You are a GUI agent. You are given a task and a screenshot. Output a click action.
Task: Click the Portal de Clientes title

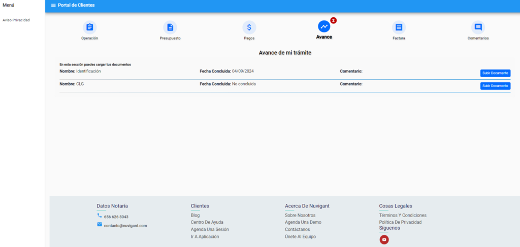click(76, 5)
